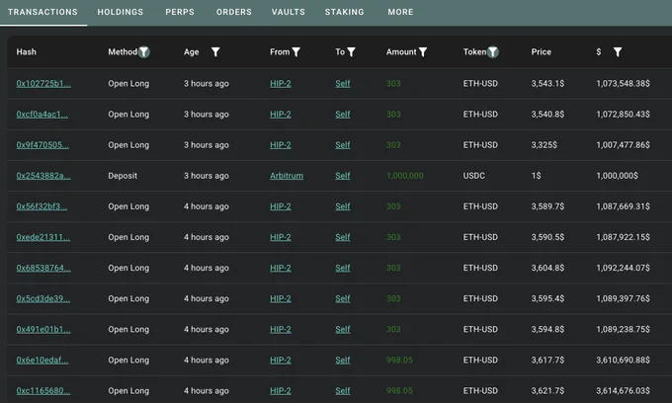Click HIP-2 in the 0x6e10edaf row
The image size is (672, 403).
pos(281,361)
